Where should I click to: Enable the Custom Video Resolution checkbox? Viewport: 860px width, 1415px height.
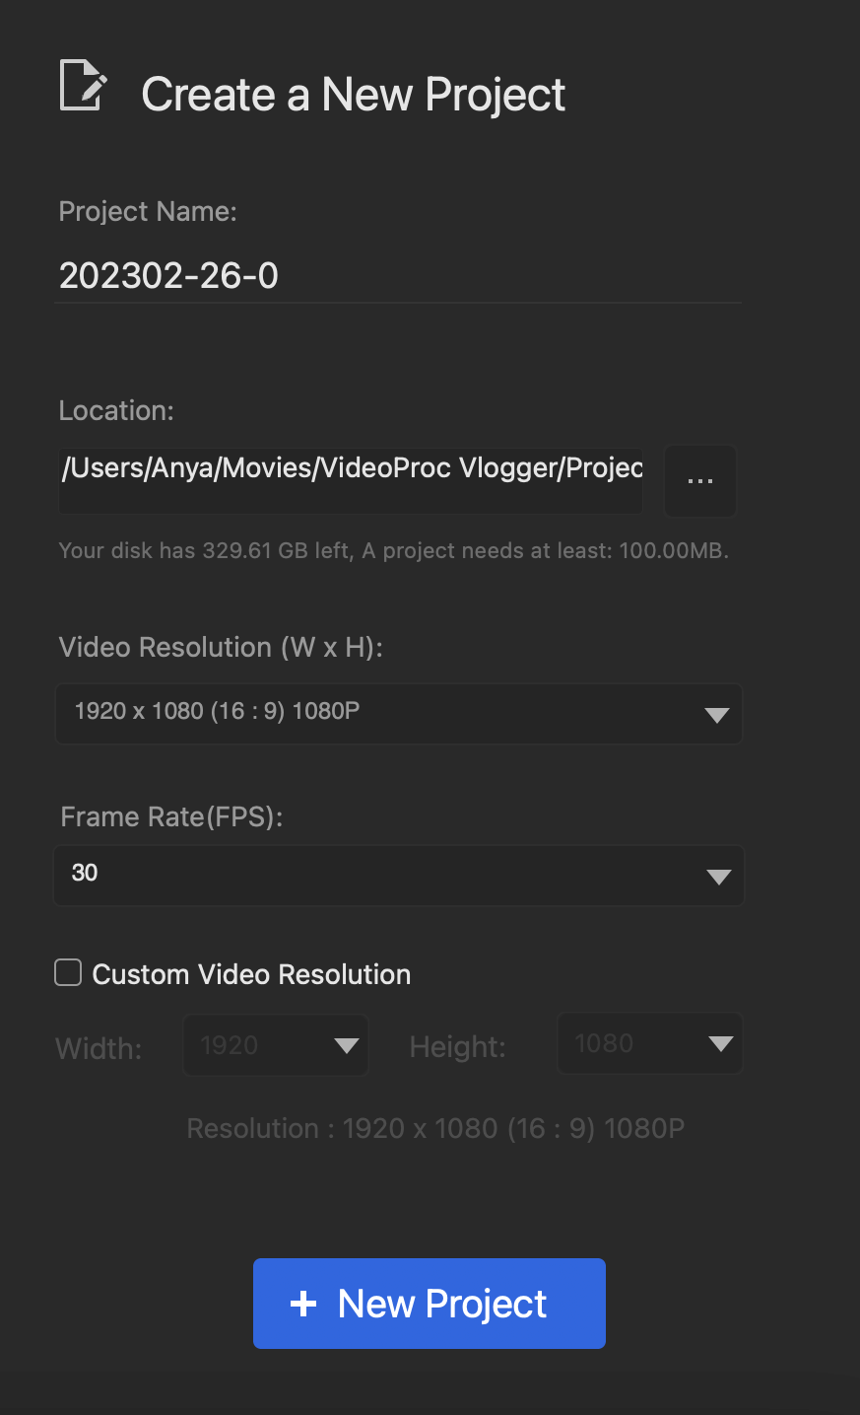click(68, 973)
